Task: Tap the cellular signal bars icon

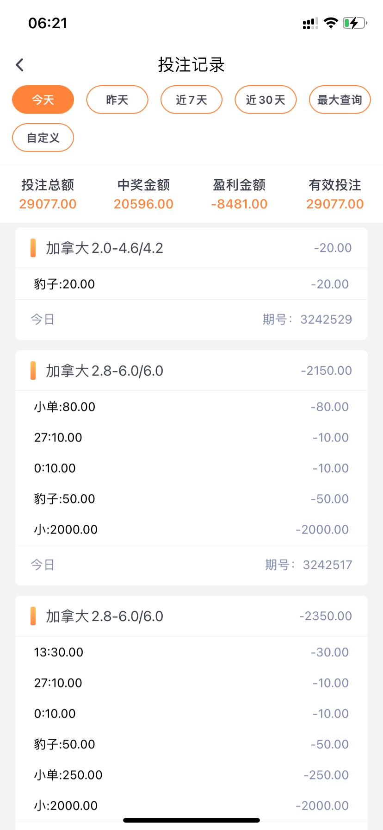Action: (310, 24)
